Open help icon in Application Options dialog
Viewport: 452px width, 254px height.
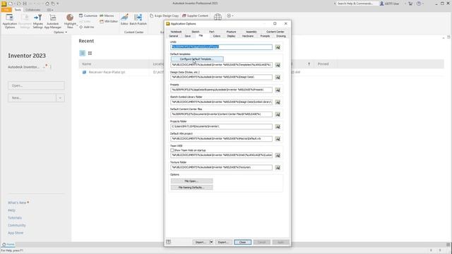168,242
